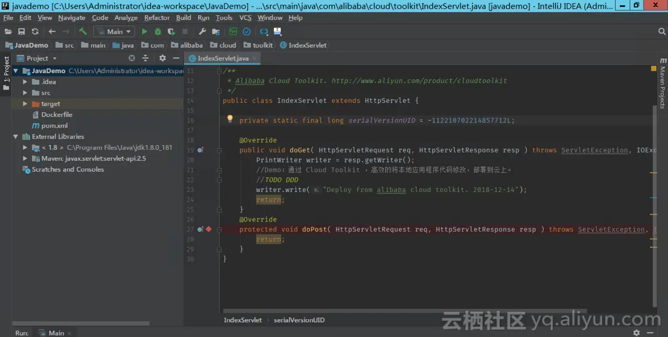Open the Main run configuration dropdown
The width and height of the screenshot is (668, 337).
114,32
